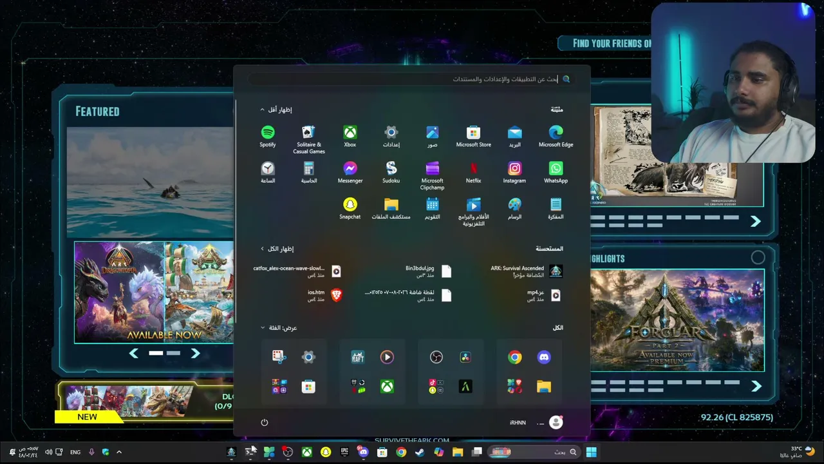Toggle the Highlights circle button
This screenshot has height=464, width=824.
click(x=758, y=258)
